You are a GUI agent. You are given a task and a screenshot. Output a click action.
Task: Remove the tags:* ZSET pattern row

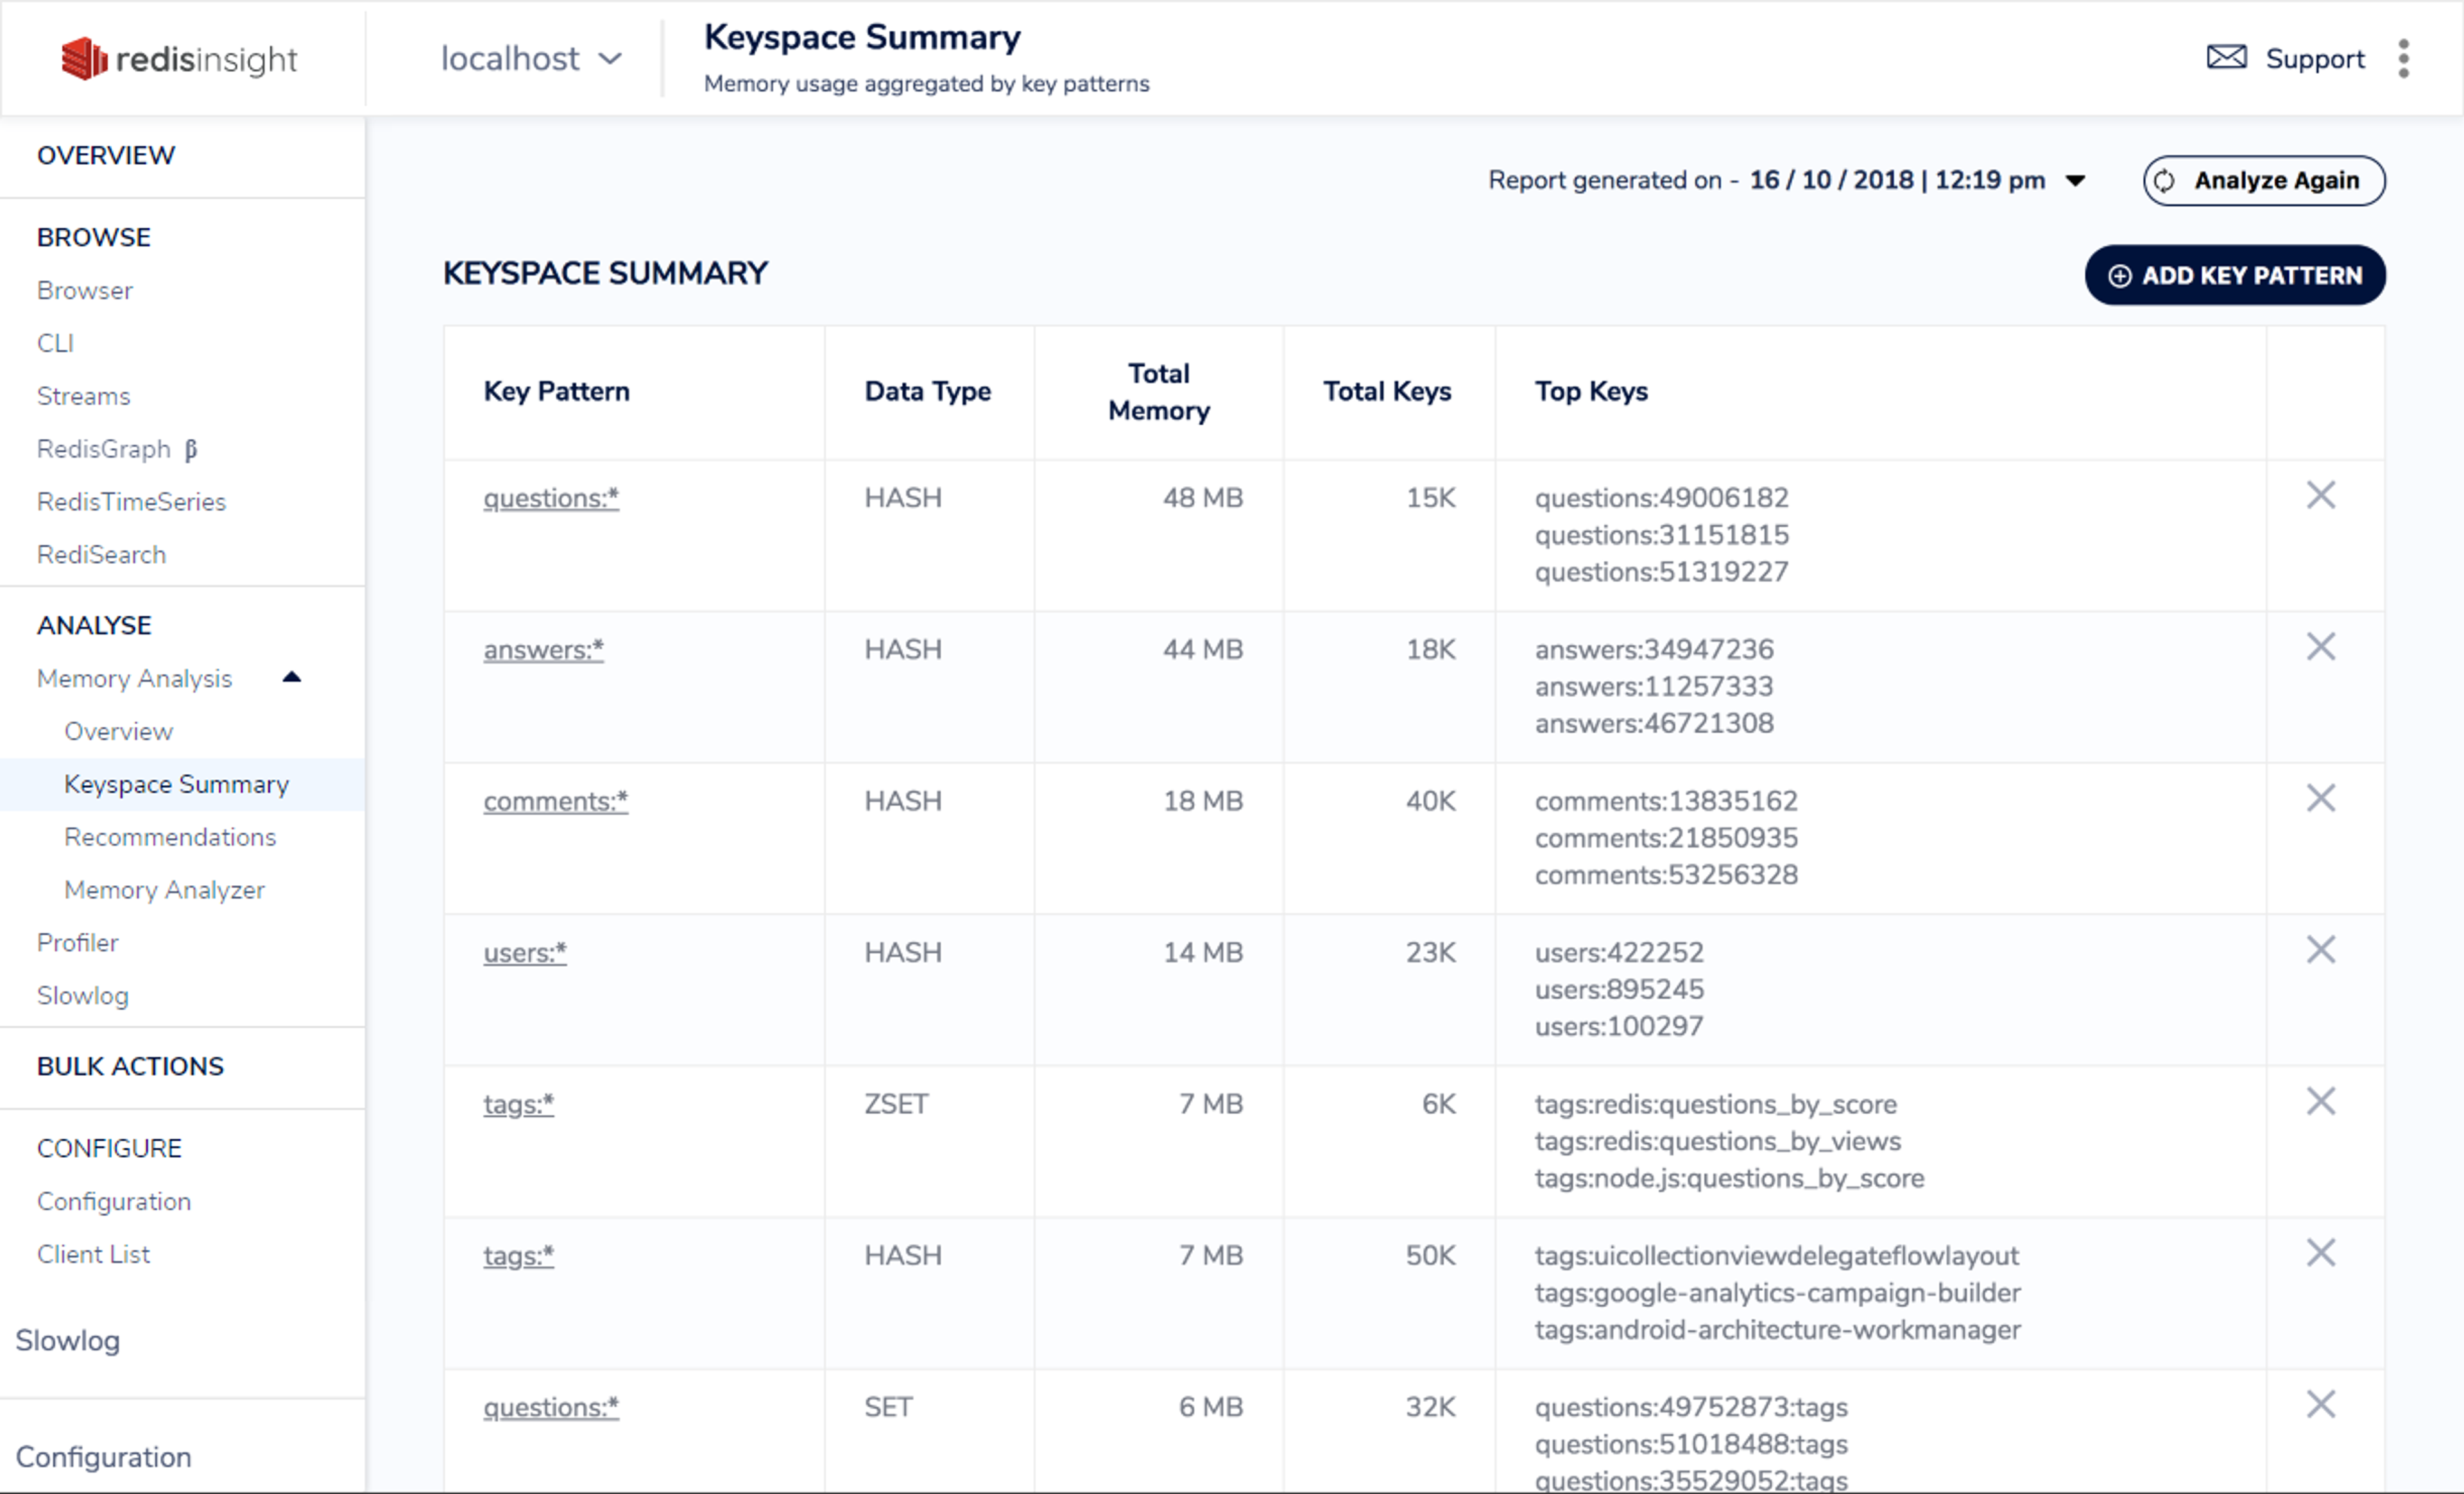pos(2320,1102)
